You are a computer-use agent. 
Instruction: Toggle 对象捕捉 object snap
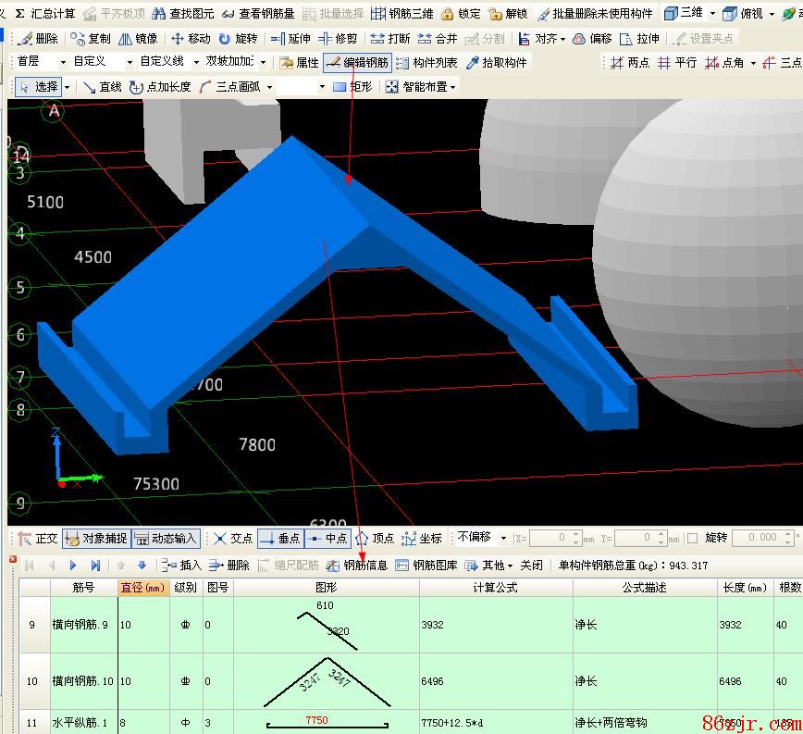(x=96, y=538)
